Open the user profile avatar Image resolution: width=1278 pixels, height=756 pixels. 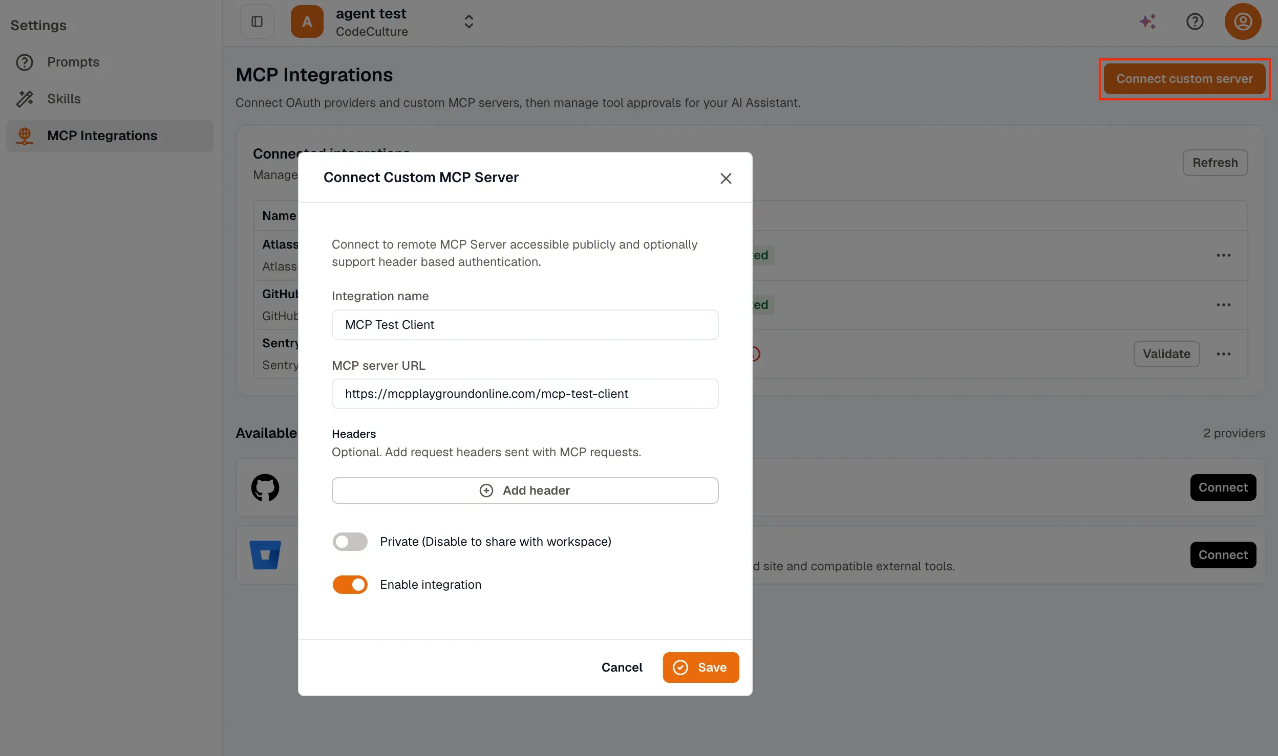pyautogui.click(x=1243, y=21)
